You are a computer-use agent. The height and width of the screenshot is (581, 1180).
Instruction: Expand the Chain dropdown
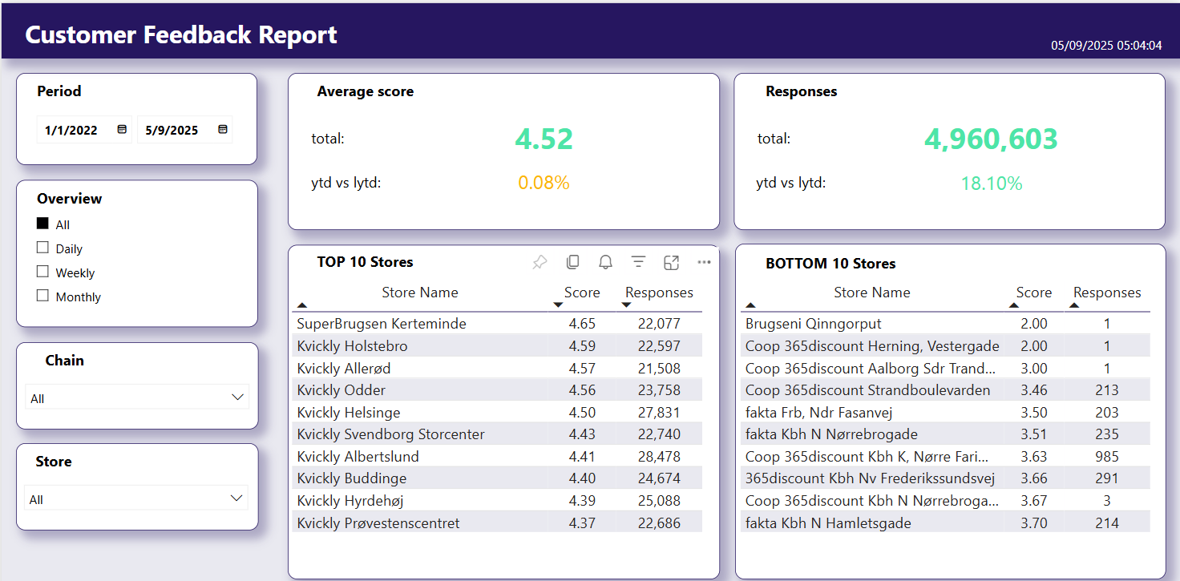click(137, 397)
